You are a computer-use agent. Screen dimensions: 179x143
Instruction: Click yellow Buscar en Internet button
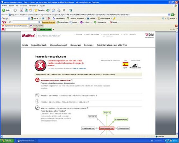pos(49,22)
